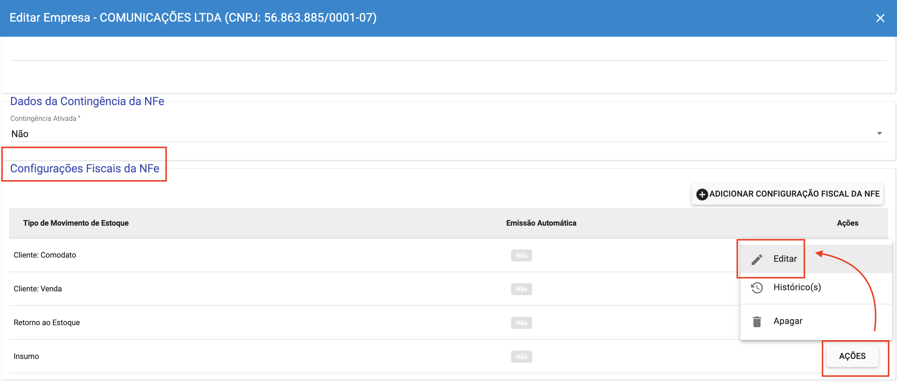Open the Contingência Ativada dropdown

click(x=448, y=134)
